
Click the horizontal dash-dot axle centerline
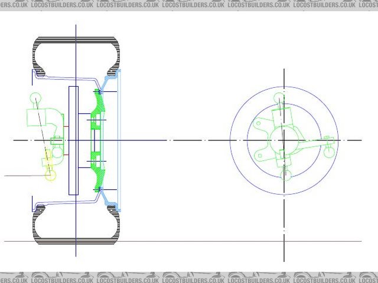click(x=177, y=140)
